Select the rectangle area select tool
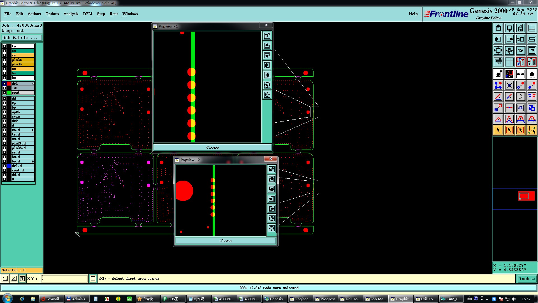 [509, 130]
